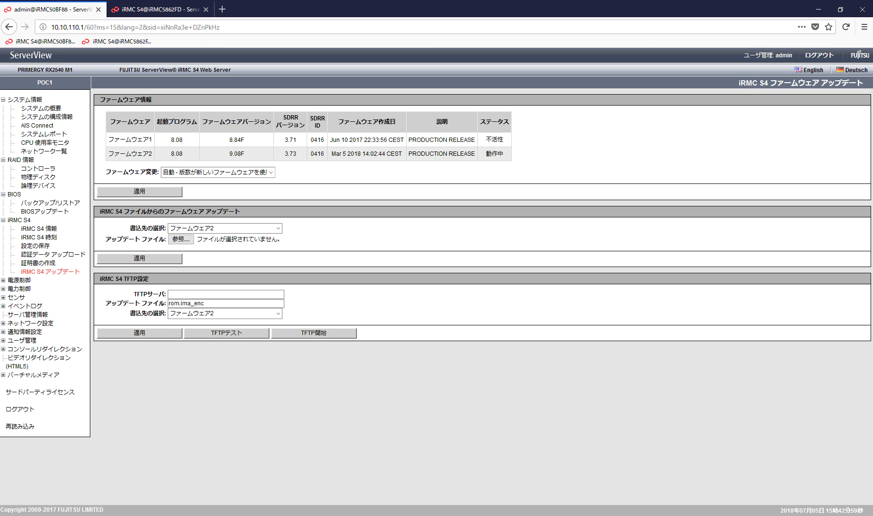Open サードパーティライセンス link
The height and width of the screenshot is (516, 873).
tap(40, 392)
